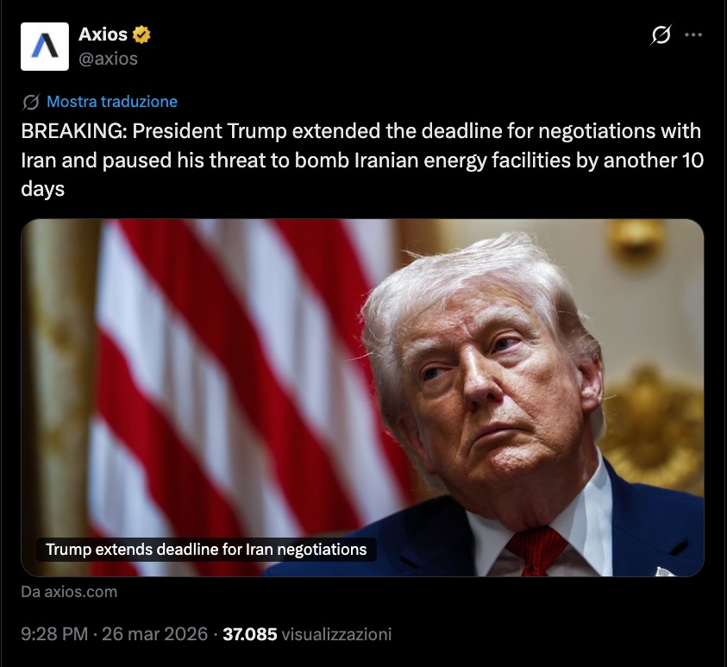Click the 'Trump extends deadline' card caption

pyautogui.click(x=206, y=549)
